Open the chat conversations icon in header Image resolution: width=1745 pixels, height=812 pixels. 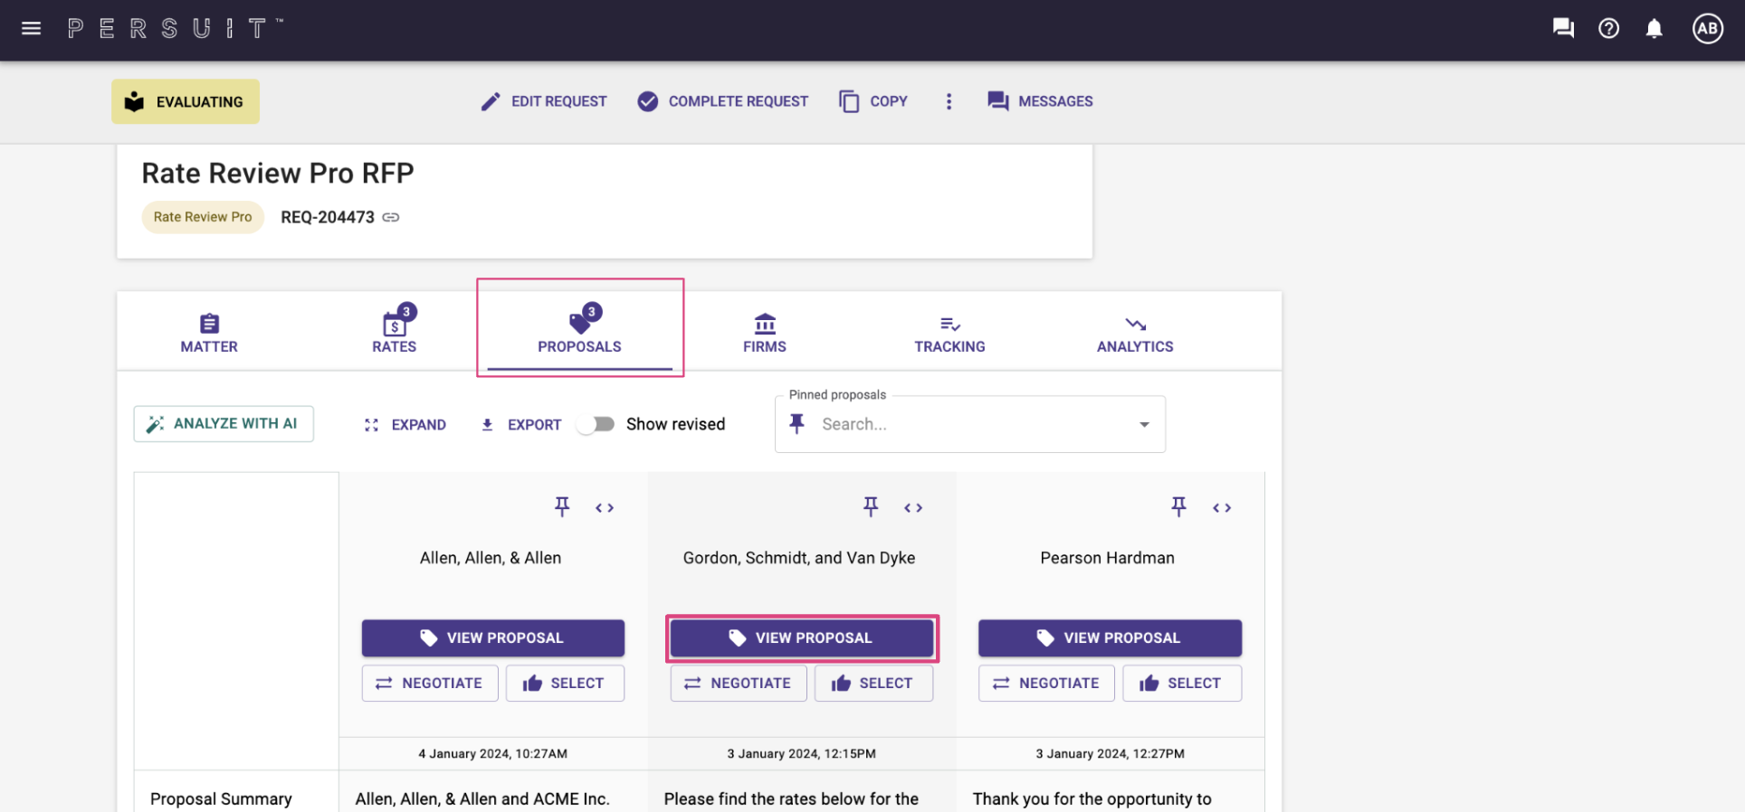(x=1563, y=29)
